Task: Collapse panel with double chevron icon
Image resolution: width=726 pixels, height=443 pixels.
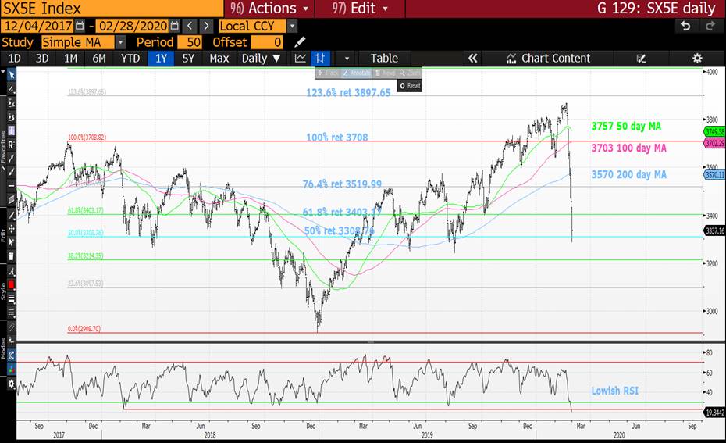Action: point(472,59)
